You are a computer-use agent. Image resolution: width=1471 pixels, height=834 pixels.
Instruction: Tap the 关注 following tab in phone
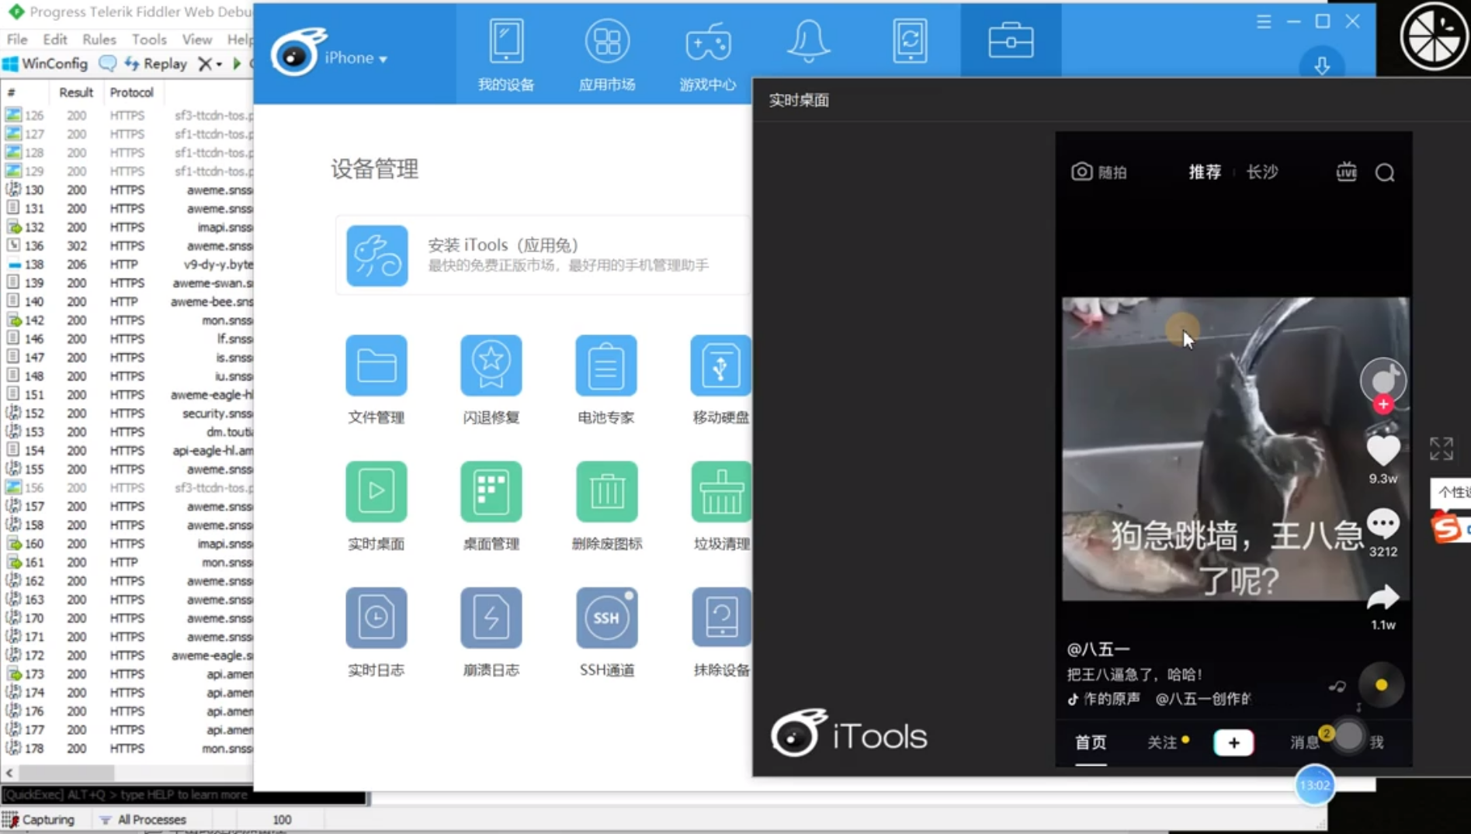click(x=1163, y=742)
